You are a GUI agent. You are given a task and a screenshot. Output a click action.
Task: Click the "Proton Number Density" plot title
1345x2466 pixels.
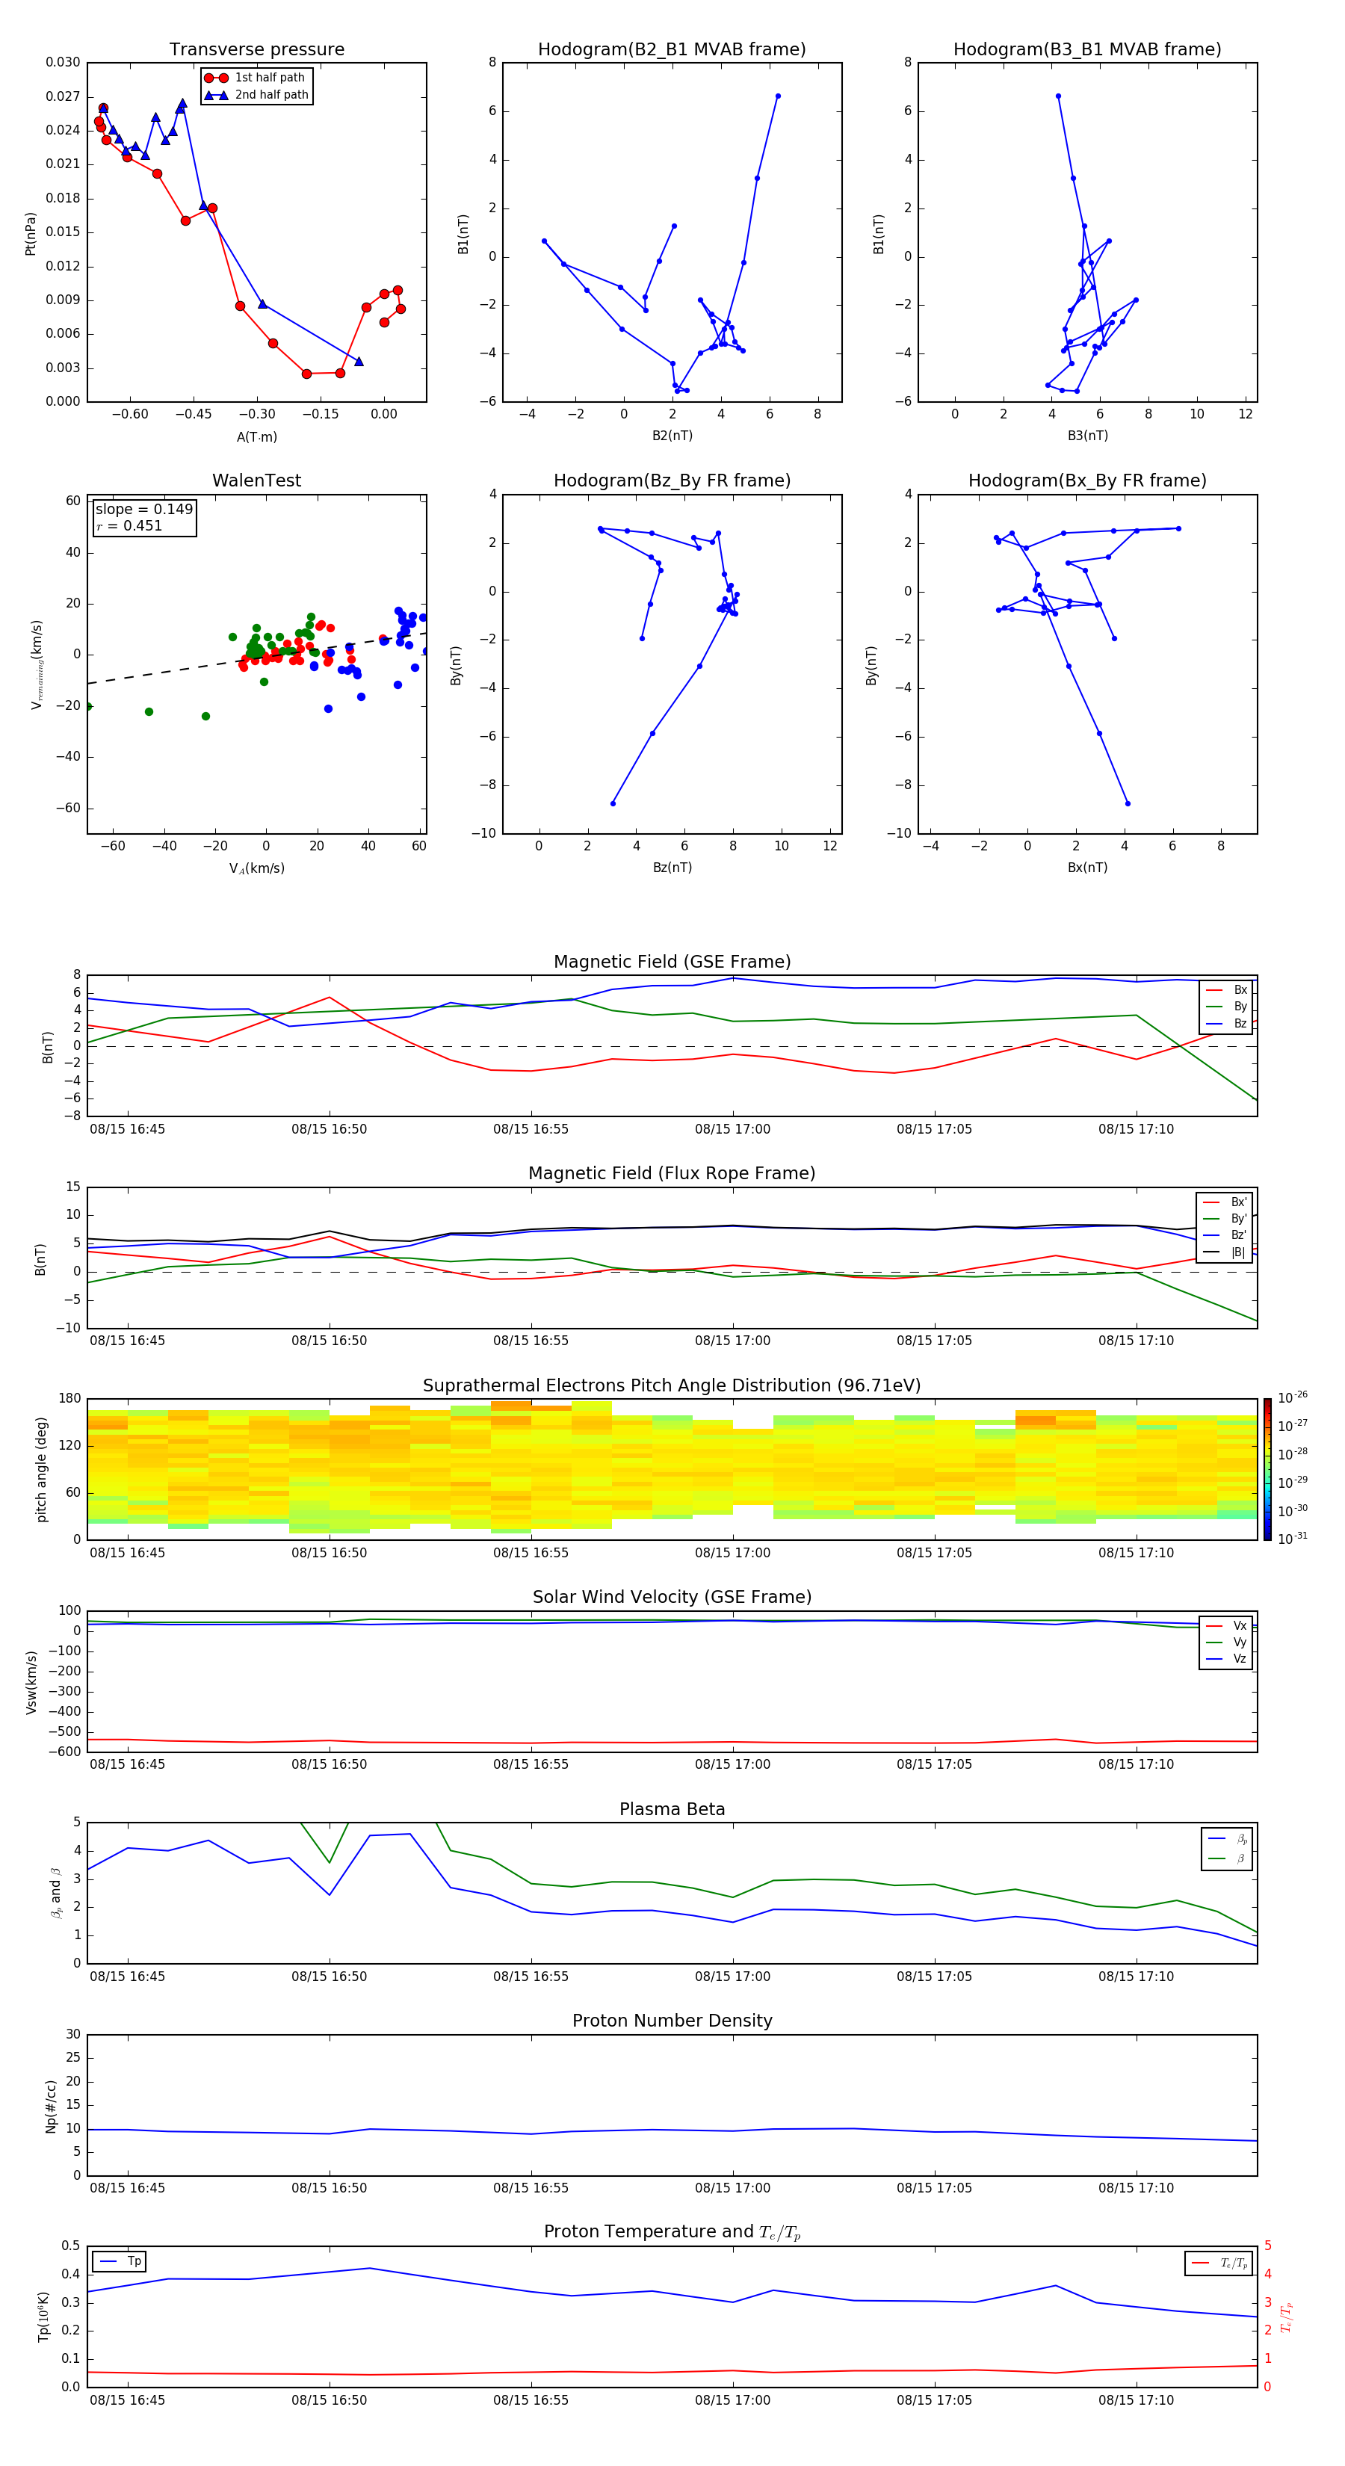[672, 2021]
